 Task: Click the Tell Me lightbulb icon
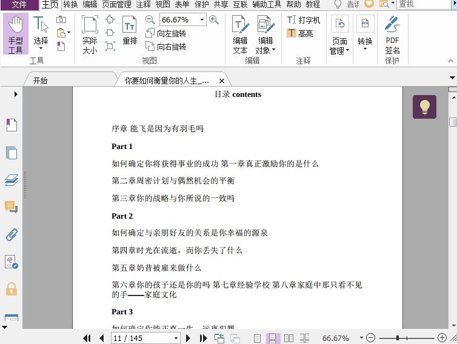338,4
